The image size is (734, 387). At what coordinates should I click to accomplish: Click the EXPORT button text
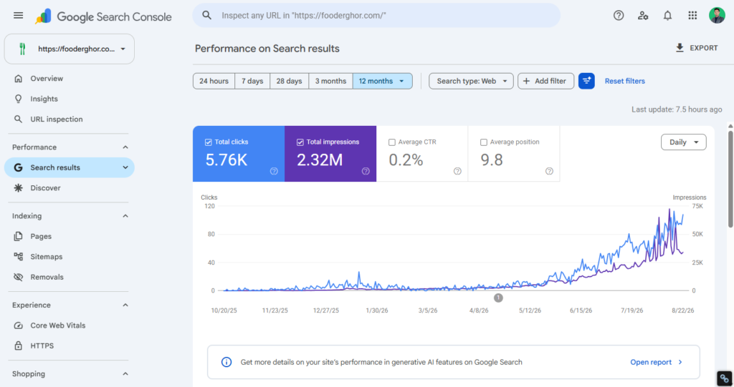[x=704, y=48]
